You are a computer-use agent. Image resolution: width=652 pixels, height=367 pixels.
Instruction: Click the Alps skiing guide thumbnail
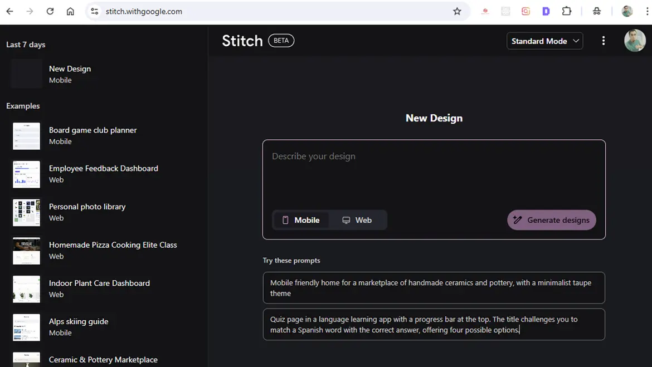coord(27,327)
